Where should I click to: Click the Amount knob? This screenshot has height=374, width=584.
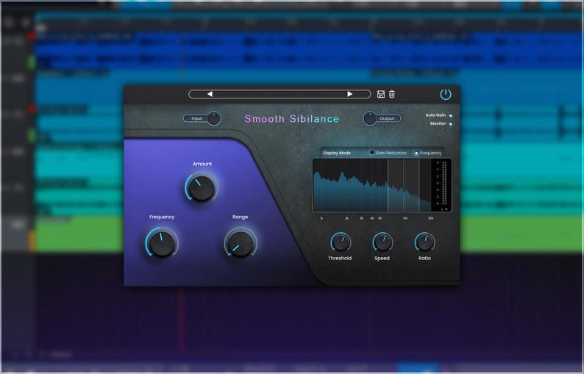[x=202, y=187]
